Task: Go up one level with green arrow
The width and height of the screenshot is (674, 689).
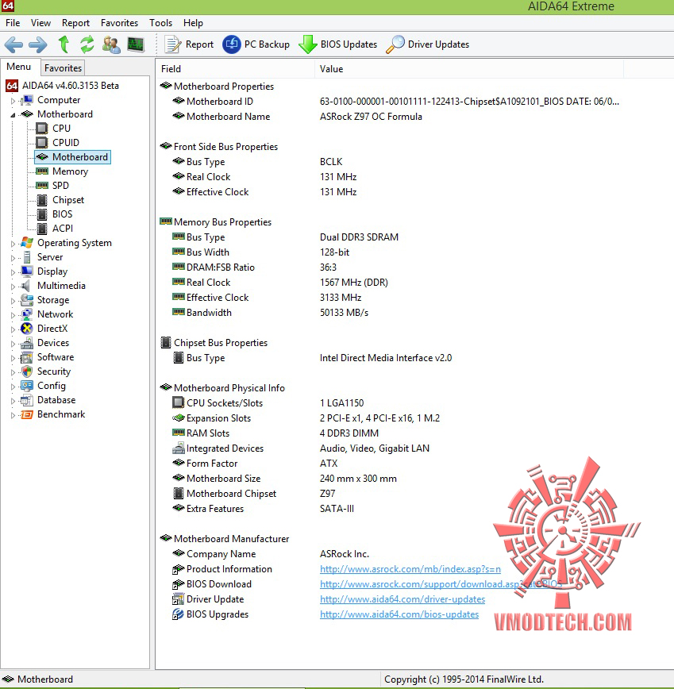Action: point(64,44)
